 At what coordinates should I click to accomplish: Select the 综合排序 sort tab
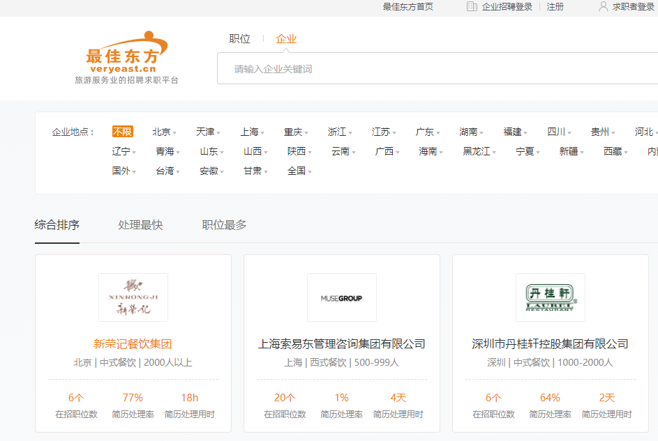click(57, 225)
